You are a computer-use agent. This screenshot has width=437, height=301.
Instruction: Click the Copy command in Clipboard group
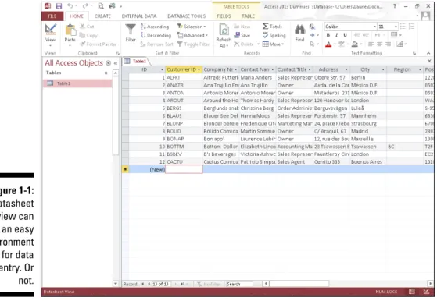coord(88,35)
